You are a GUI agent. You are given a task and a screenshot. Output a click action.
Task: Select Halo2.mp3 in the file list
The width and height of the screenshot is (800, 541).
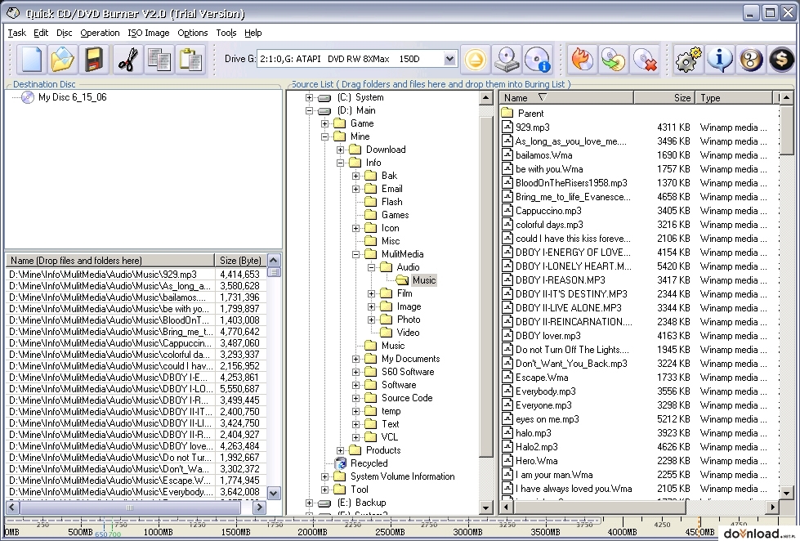point(536,446)
